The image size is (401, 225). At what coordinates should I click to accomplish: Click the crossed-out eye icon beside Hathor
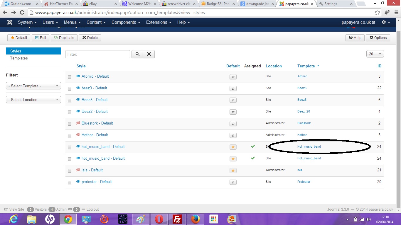(x=78, y=135)
